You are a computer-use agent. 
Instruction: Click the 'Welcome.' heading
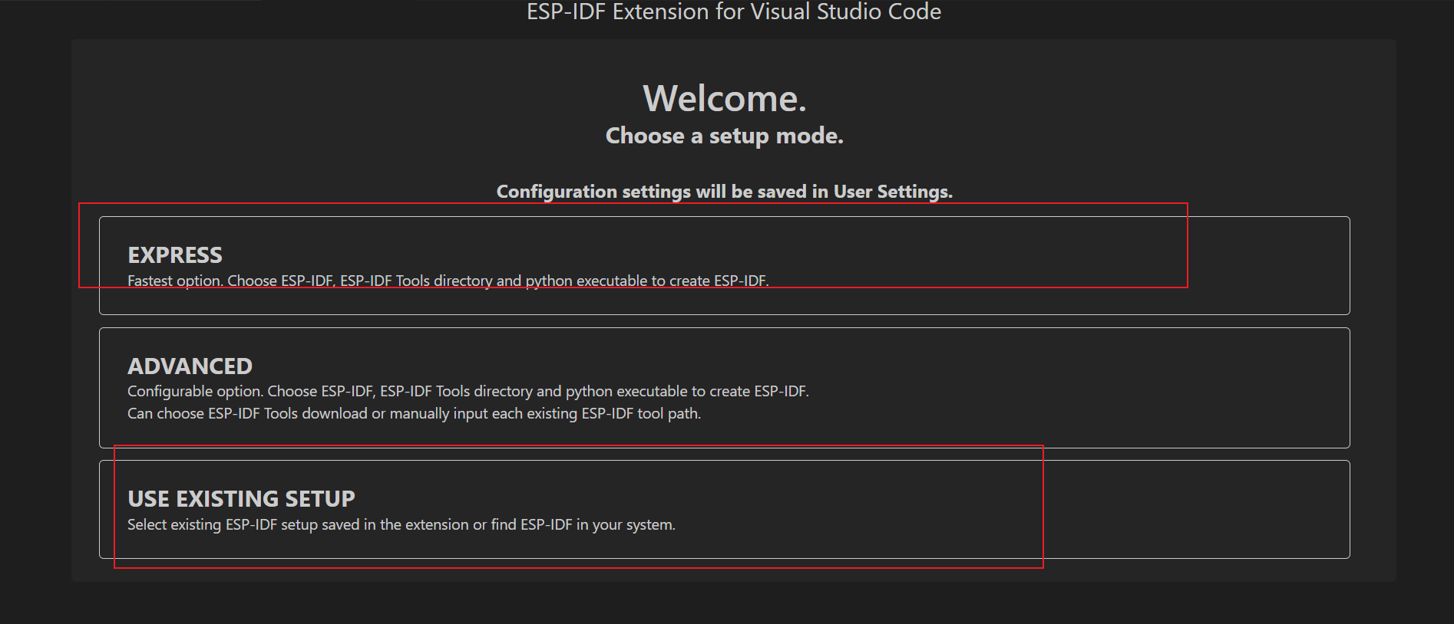click(x=724, y=99)
